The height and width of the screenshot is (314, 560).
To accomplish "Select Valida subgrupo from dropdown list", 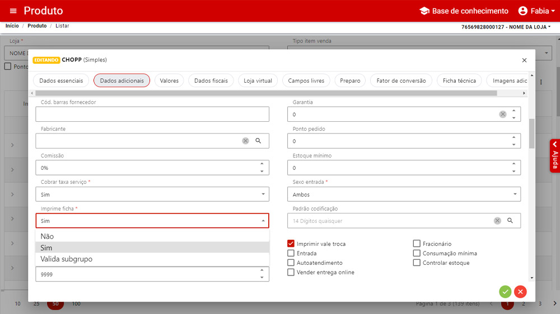I will tap(67, 259).
